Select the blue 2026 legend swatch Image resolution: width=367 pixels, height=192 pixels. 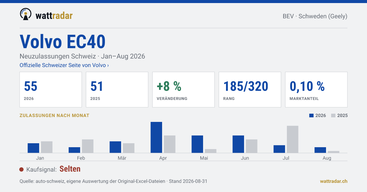coord(312,116)
